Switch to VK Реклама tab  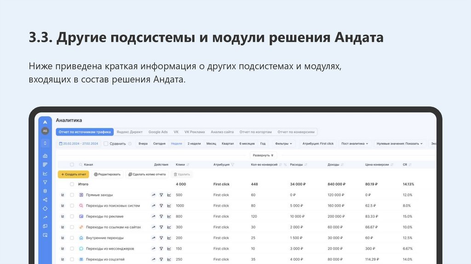pyautogui.click(x=195, y=132)
